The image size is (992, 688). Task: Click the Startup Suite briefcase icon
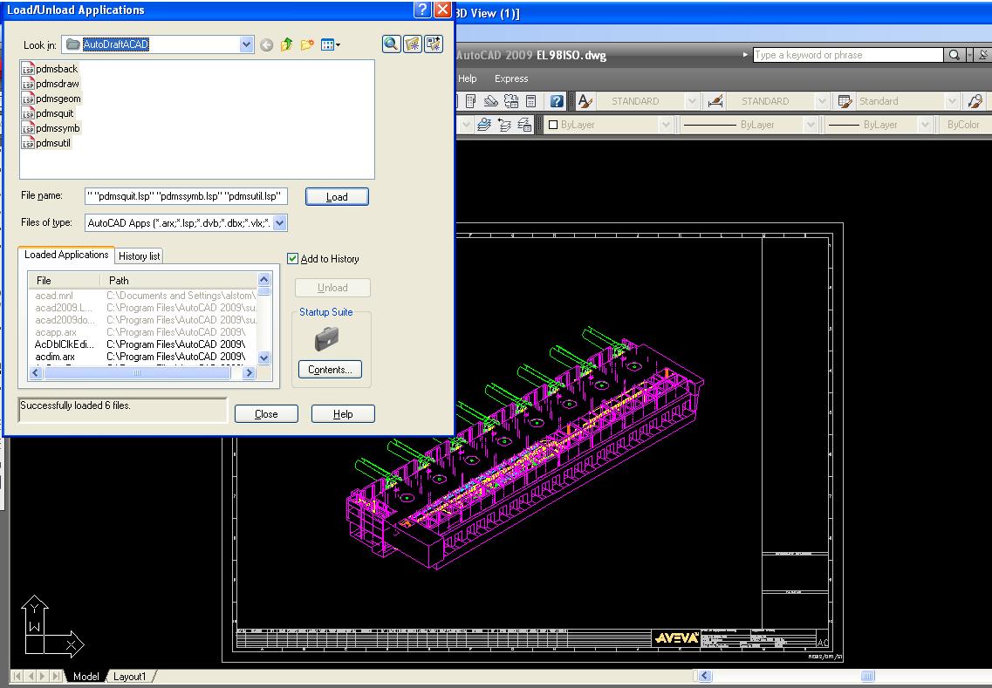pos(326,339)
